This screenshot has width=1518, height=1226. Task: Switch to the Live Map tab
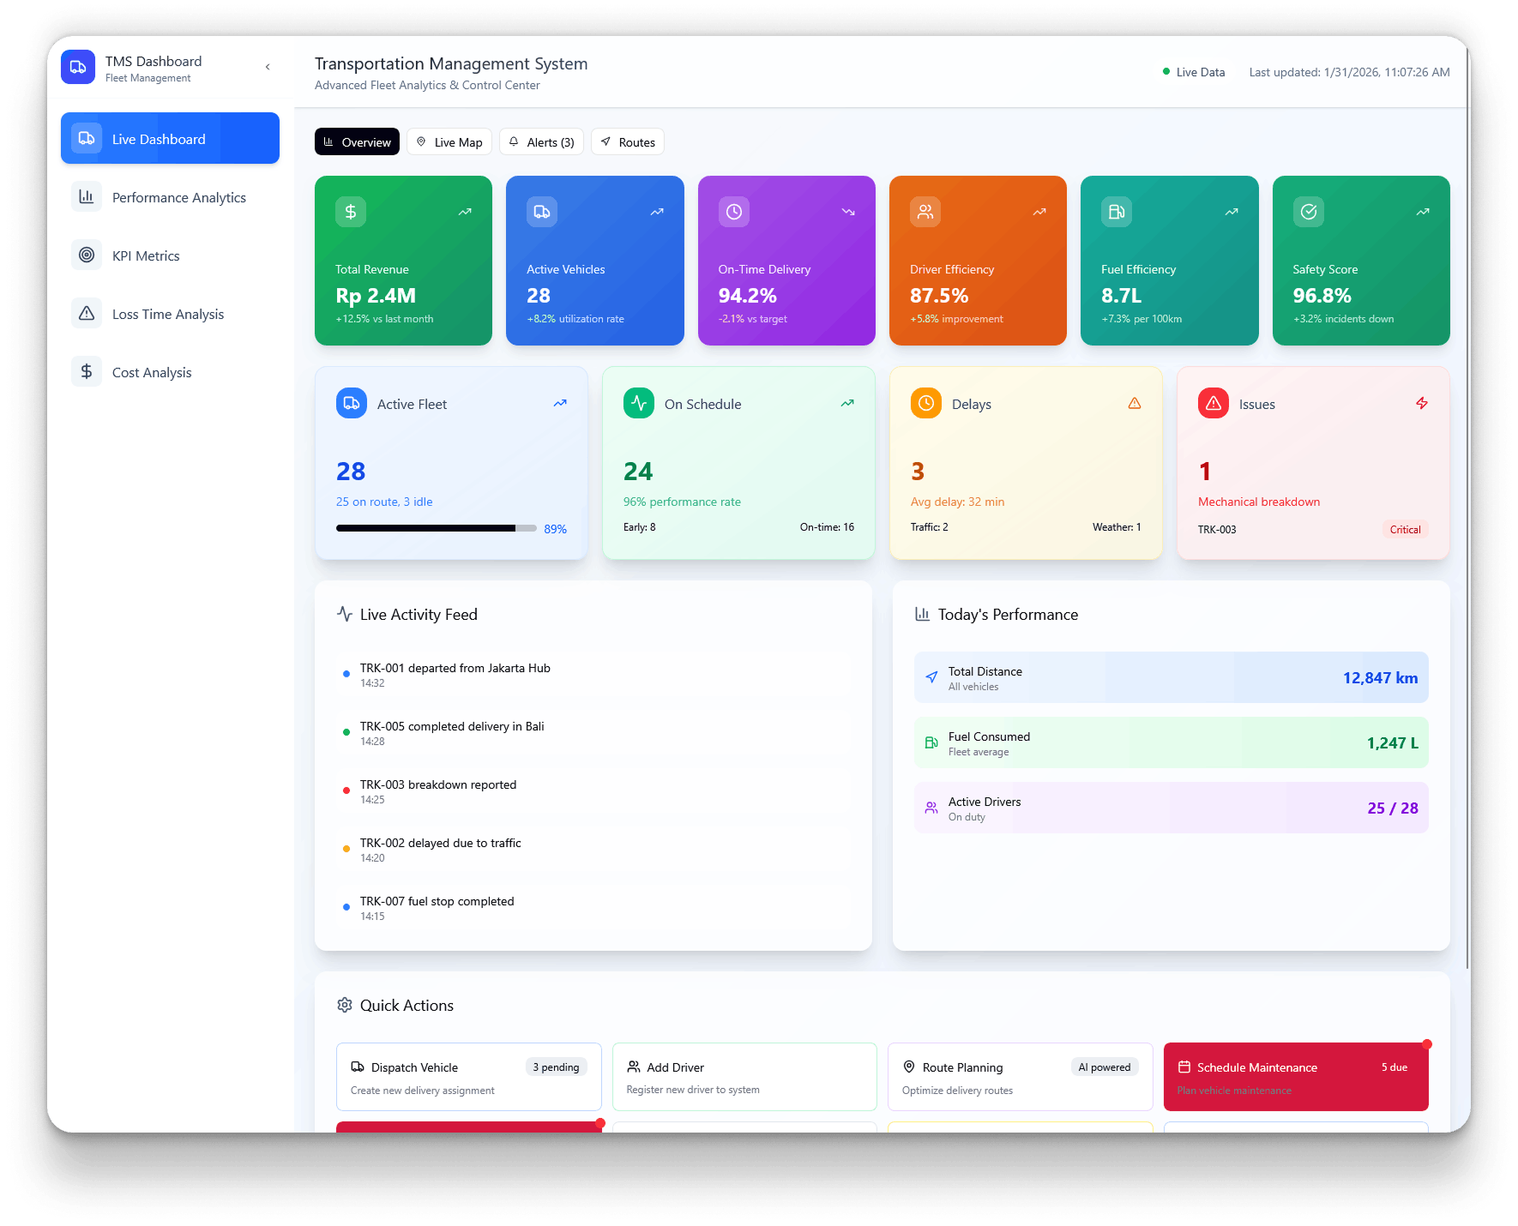(449, 142)
